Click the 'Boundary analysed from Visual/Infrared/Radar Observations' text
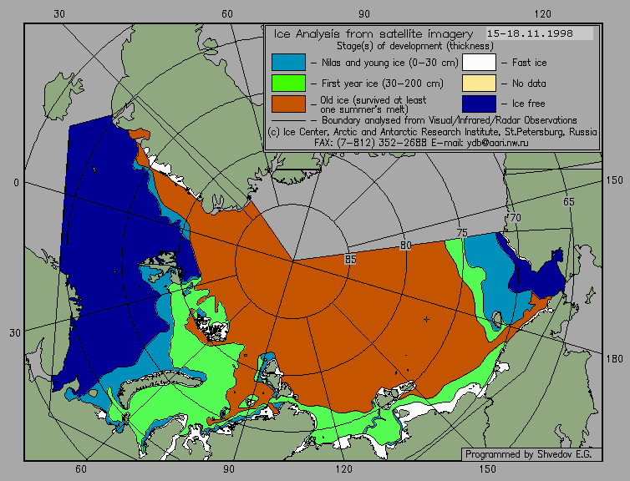This screenshot has height=481, width=630. pos(450,120)
